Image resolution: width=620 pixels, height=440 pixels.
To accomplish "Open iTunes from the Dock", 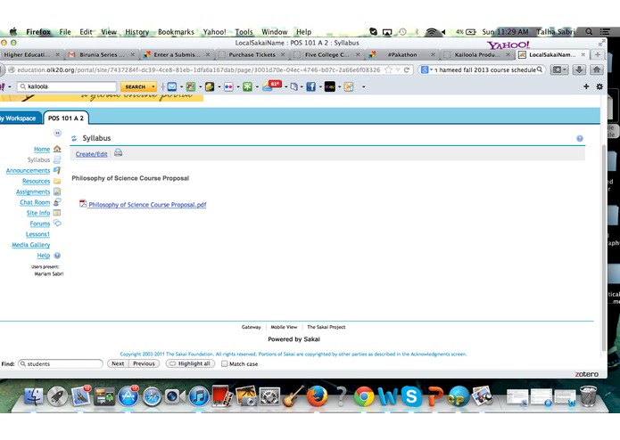I will click(199, 396).
